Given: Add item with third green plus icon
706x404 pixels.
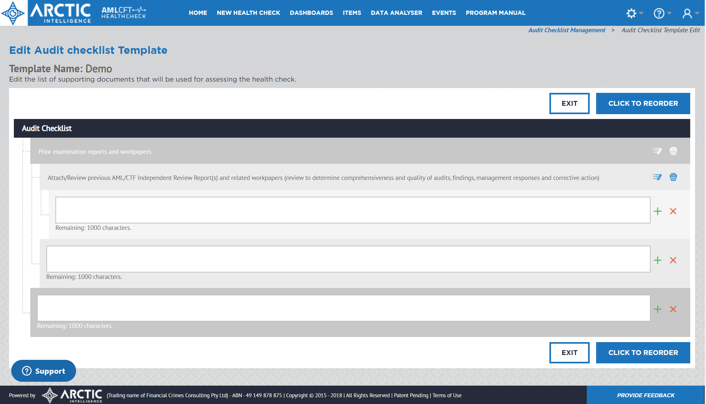Looking at the screenshot, I should pyautogui.click(x=657, y=309).
